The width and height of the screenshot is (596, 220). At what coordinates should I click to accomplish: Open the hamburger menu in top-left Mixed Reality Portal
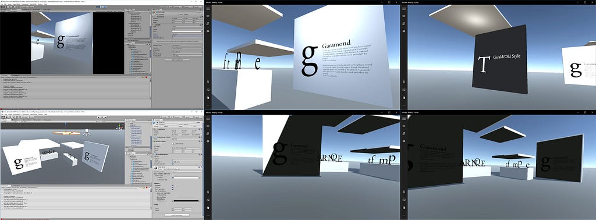click(x=208, y=8)
